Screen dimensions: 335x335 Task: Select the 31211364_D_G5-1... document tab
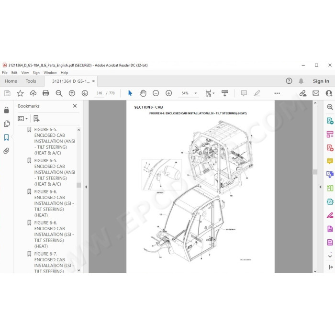(71, 81)
